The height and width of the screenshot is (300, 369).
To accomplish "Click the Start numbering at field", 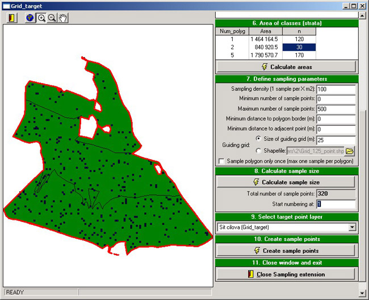I will (x=336, y=205).
